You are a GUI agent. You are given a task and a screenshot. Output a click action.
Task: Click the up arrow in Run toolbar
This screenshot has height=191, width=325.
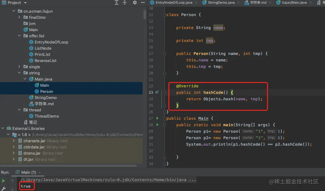click(12, 181)
